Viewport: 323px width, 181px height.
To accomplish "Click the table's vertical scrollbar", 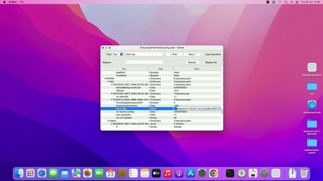I will pos(222,112).
